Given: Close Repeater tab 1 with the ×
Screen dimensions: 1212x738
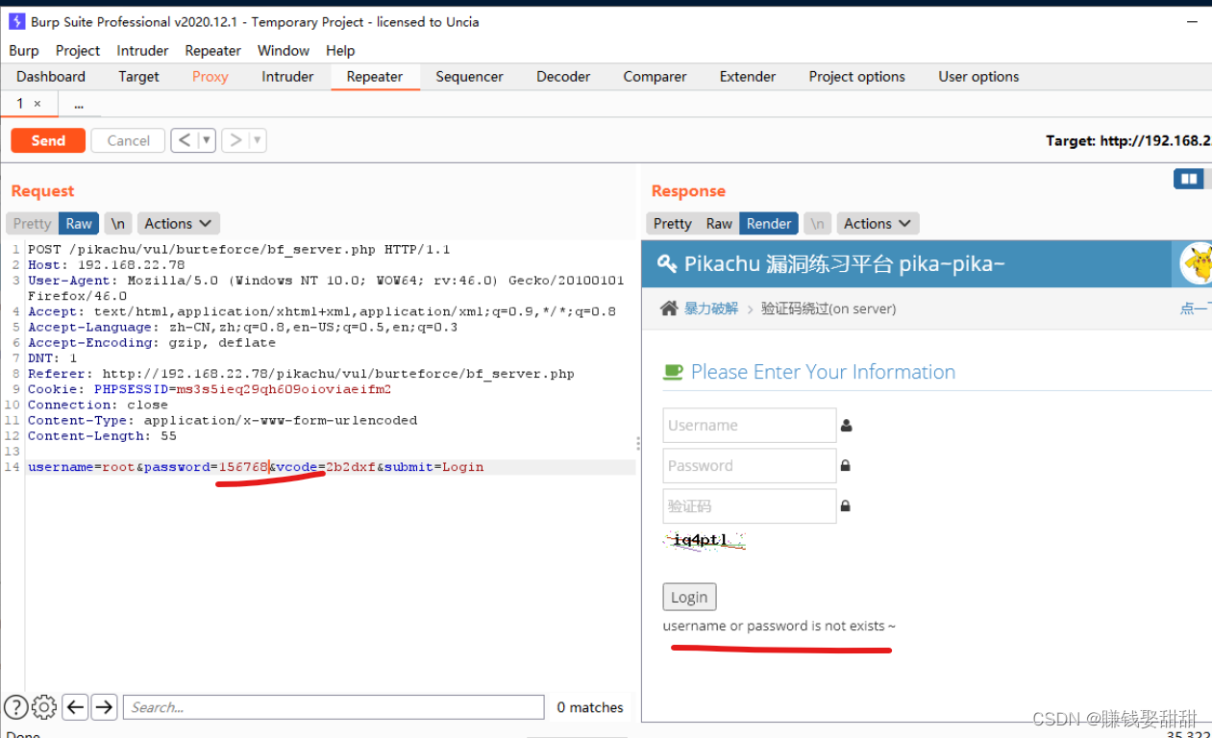Looking at the screenshot, I should (37, 103).
